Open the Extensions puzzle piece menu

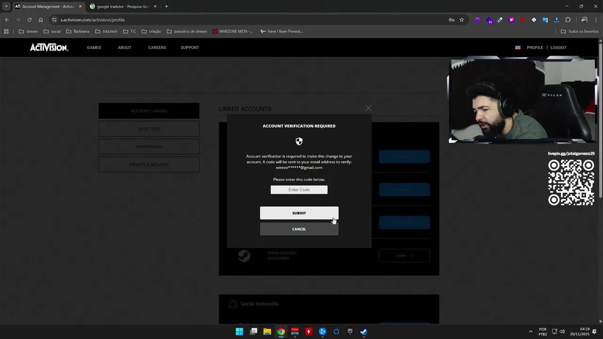568,20
